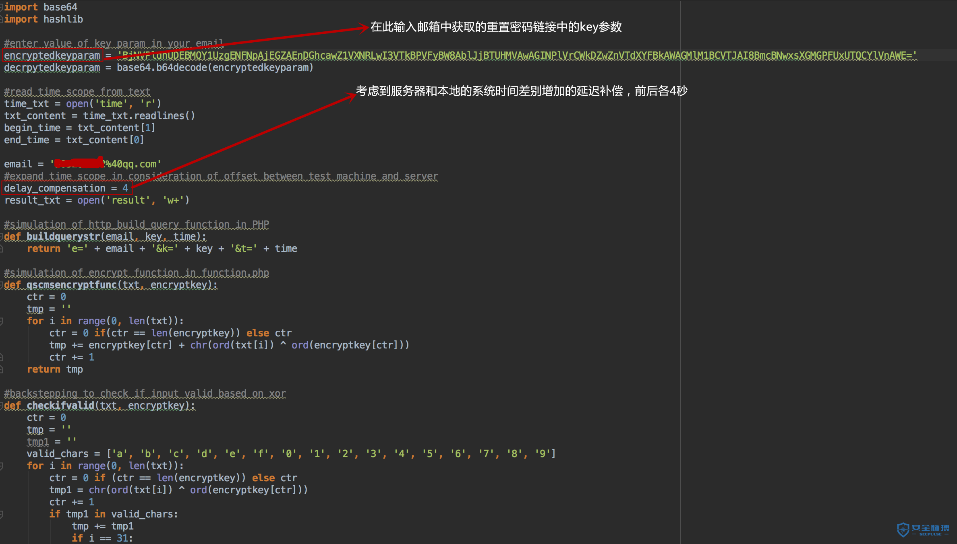Place cursor on encryptedkeyparam variable name
Image resolution: width=957 pixels, height=544 pixels.
pyautogui.click(x=52, y=56)
